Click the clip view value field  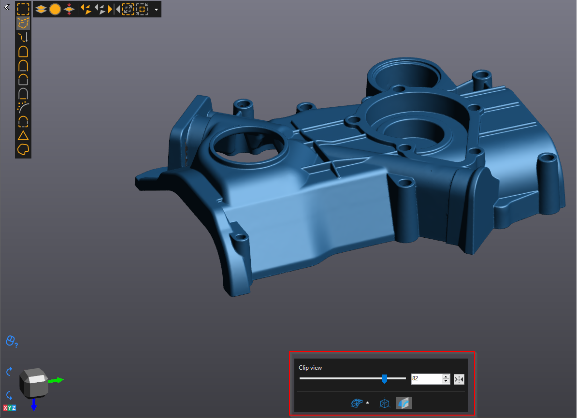pyautogui.click(x=426, y=379)
